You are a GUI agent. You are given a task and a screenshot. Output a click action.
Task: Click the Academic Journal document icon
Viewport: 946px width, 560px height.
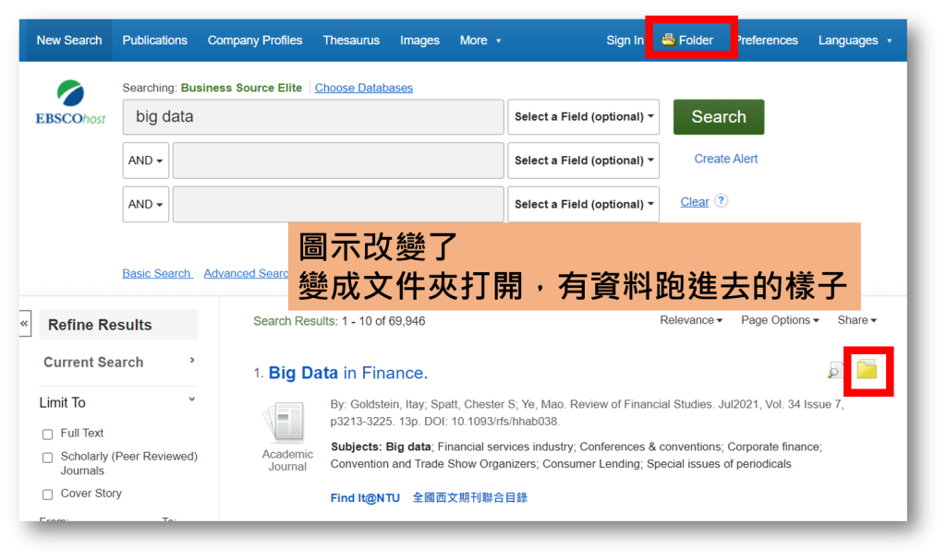(x=285, y=422)
